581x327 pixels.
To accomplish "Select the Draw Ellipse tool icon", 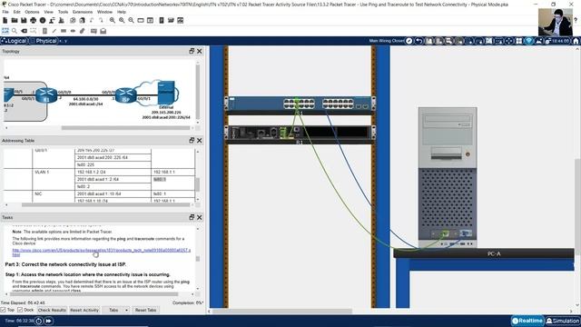I will tap(73, 31).
